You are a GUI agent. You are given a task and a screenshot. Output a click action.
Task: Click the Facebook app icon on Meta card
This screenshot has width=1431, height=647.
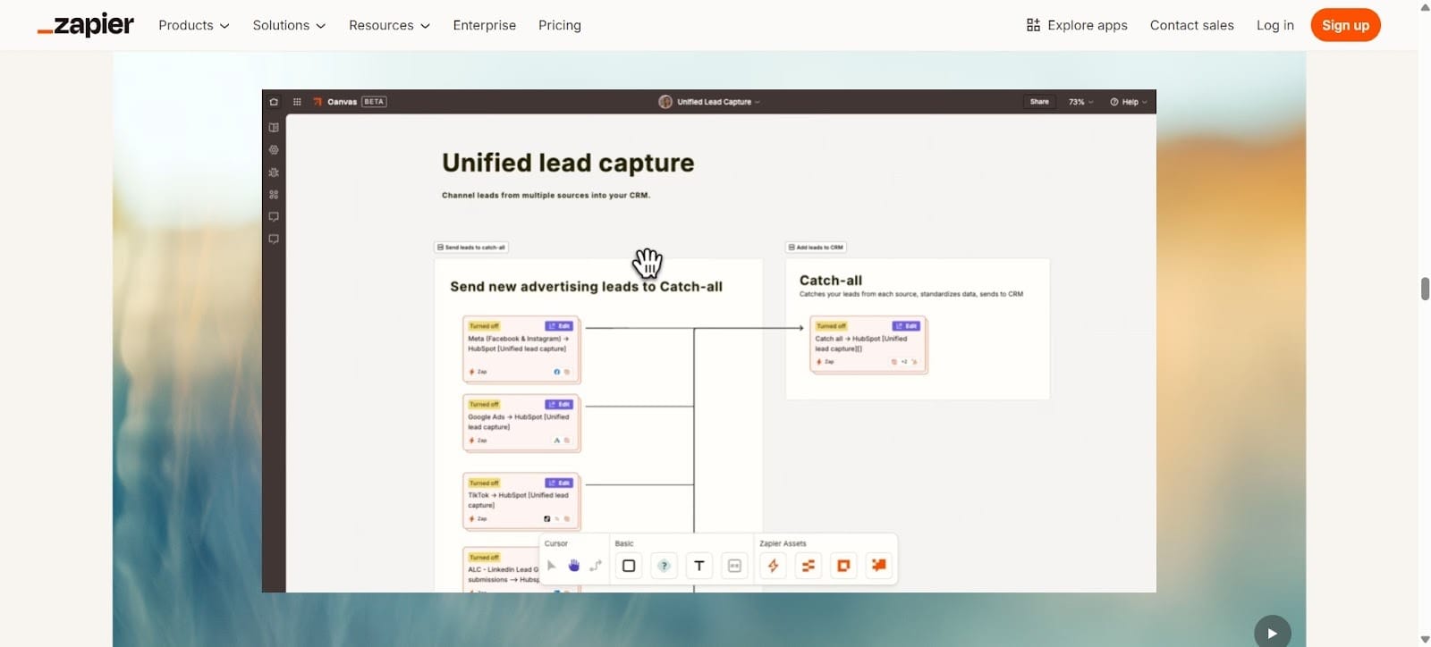point(557,372)
